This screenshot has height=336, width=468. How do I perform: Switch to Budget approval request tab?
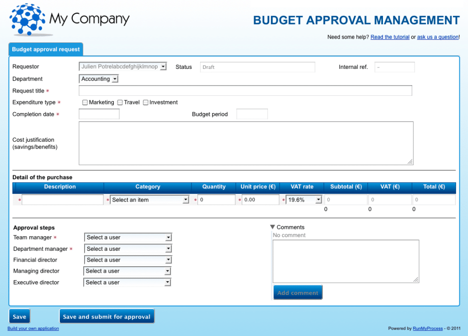pyautogui.click(x=46, y=49)
